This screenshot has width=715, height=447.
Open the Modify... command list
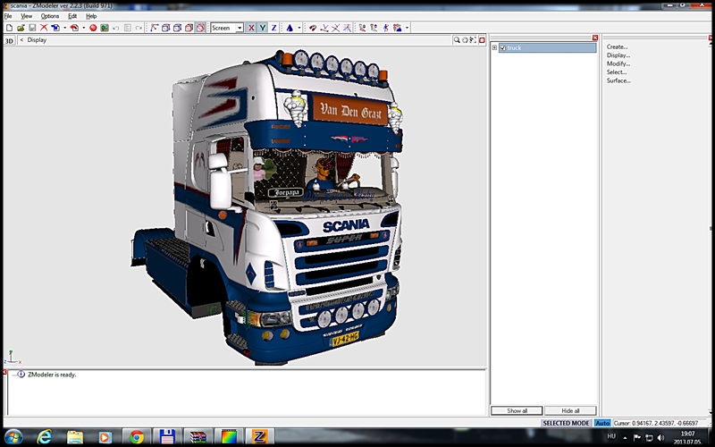click(x=618, y=63)
